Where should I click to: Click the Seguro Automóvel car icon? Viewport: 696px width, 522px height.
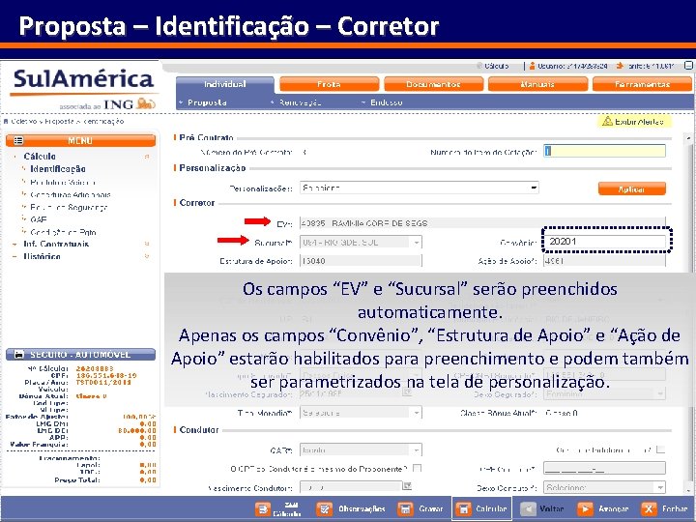coord(19,355)
